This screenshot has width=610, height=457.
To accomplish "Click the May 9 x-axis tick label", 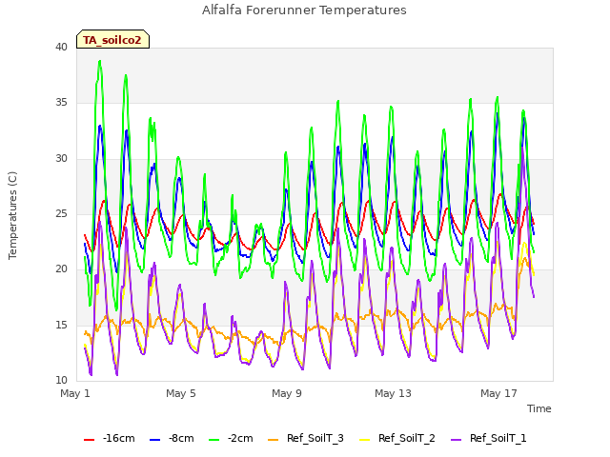I will coord(287,393).
